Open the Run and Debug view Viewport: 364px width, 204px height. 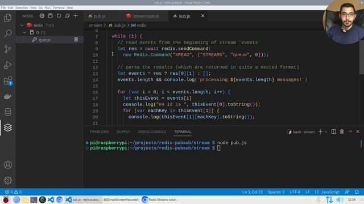click(7, 65)
